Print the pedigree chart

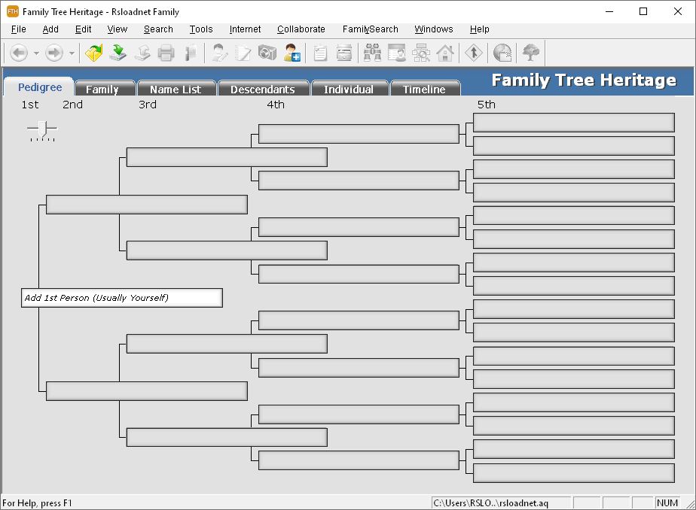165,53
